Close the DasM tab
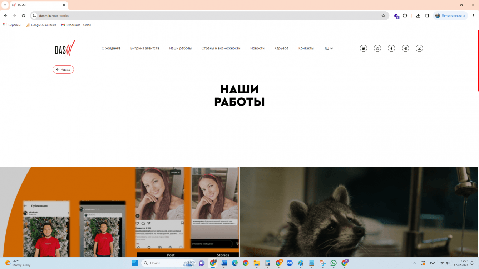The height and width of the screenshot is (269, 479). click(x=64, y=5)
